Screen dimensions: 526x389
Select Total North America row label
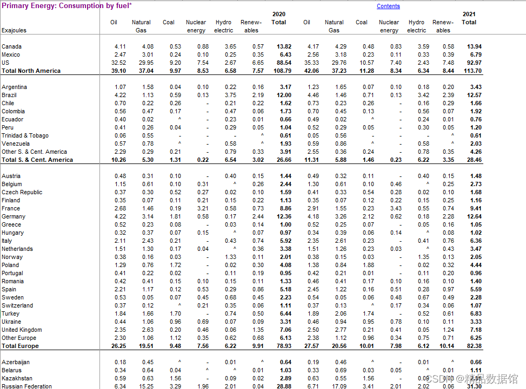click(x=31, y=71)
